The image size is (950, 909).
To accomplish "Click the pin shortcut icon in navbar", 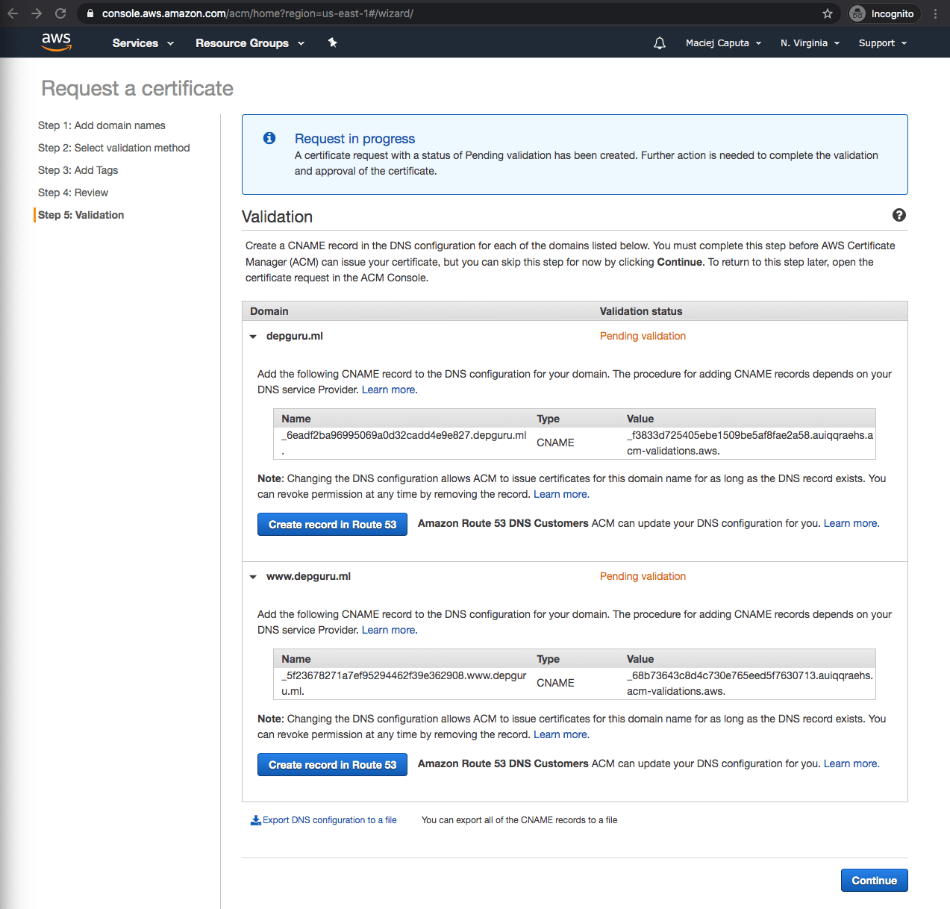I will (333, 43).
